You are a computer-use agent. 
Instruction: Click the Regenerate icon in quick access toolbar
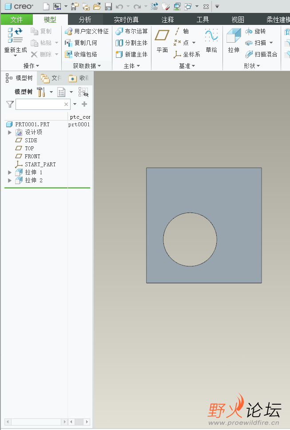pyautogui.click(x=154, y=6)
